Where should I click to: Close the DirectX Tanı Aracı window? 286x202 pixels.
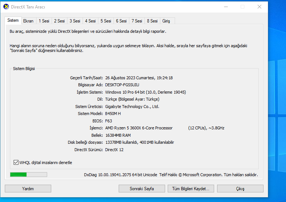coord(259,7)
